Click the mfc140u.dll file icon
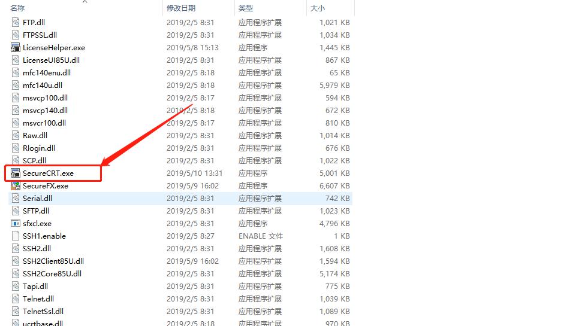 (15, 85)
